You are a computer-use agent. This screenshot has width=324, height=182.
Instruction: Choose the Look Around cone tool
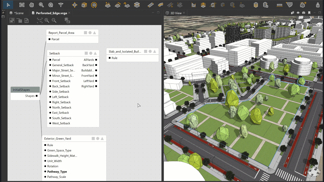61,5
